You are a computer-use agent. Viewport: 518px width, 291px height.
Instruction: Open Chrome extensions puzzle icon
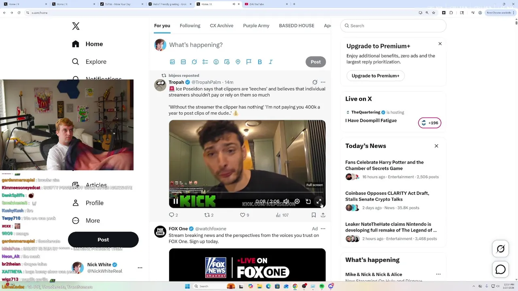[451, 13]
